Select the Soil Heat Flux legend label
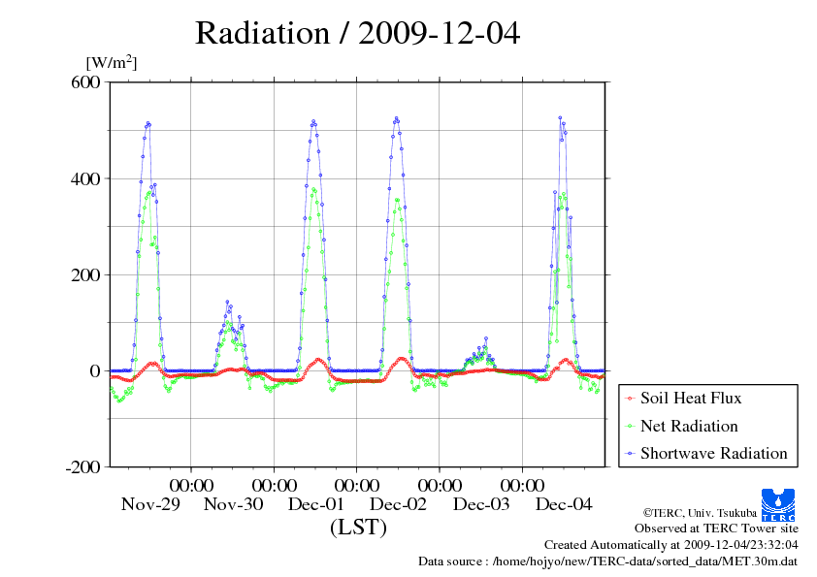 691,398
